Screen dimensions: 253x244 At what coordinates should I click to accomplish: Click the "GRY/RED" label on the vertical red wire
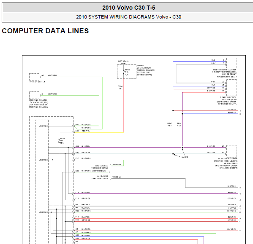(169, 124)
